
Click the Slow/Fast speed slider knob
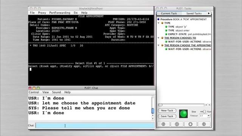(x=204, y=111)
